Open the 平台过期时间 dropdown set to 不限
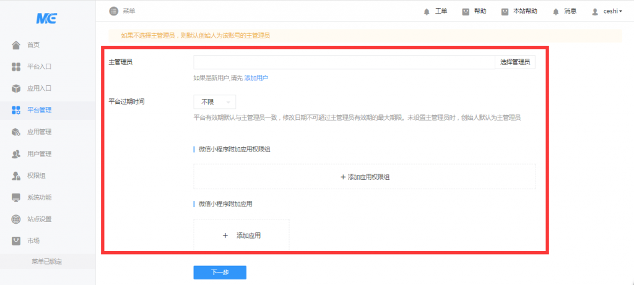The height and width of the screenshot is (285, 634). 214,102
